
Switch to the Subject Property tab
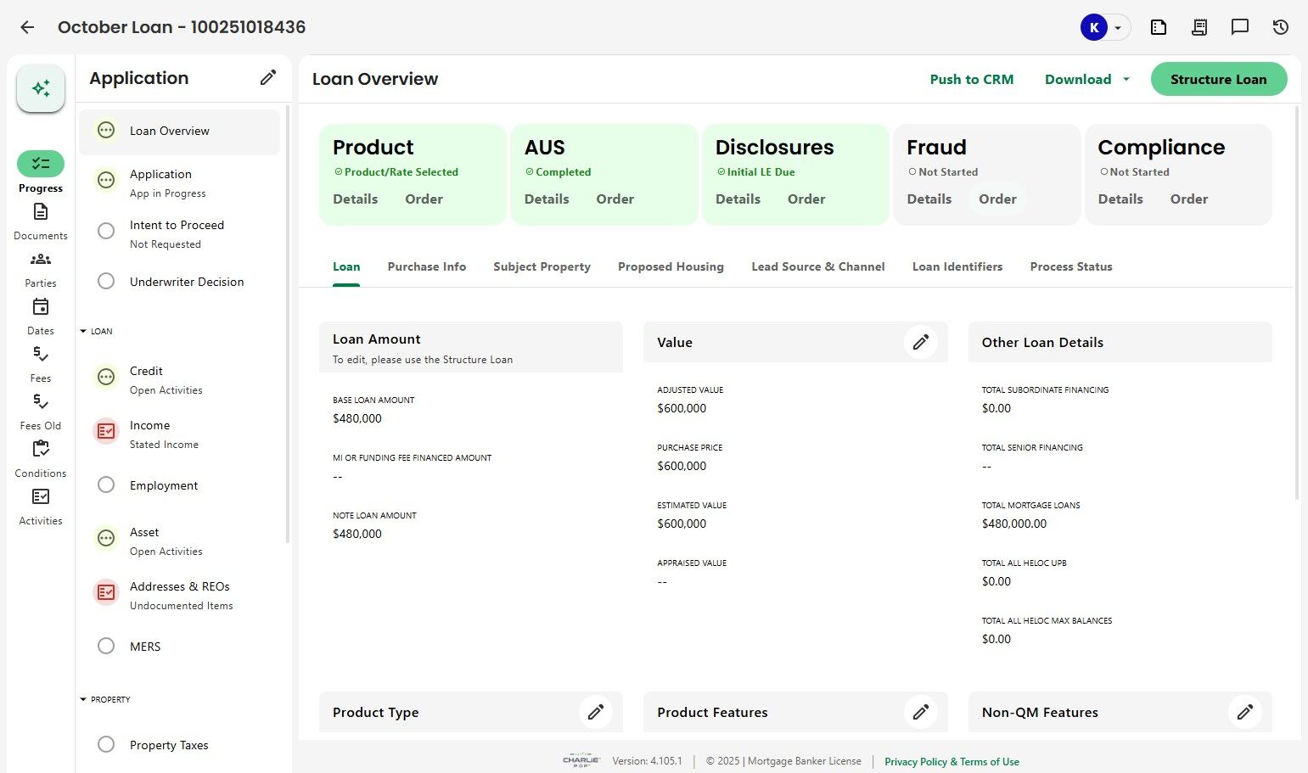542,266
